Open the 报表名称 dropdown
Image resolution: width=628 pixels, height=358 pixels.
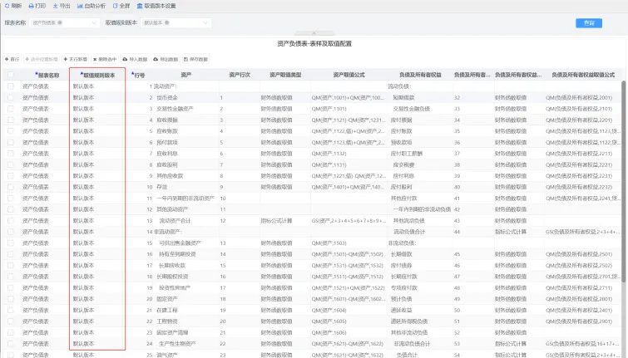coord(65,22)
